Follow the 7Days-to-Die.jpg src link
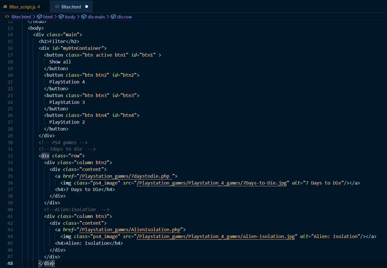Screen dimensions: 387x268 pos(211,183)
